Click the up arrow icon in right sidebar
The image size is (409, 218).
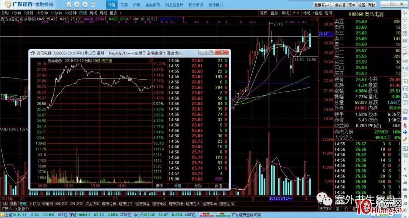click(x=405, y=20)
